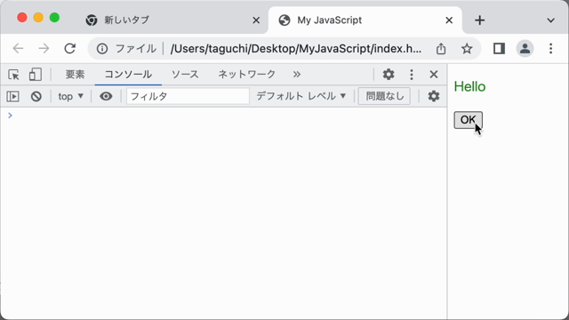Click the green window fullscreen button
569x320 pixels.
[x=54, y=18]
